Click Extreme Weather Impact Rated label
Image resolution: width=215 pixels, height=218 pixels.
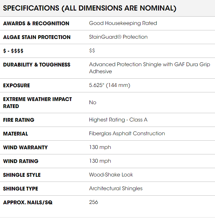pyautogui.click(x=37, y=103)
